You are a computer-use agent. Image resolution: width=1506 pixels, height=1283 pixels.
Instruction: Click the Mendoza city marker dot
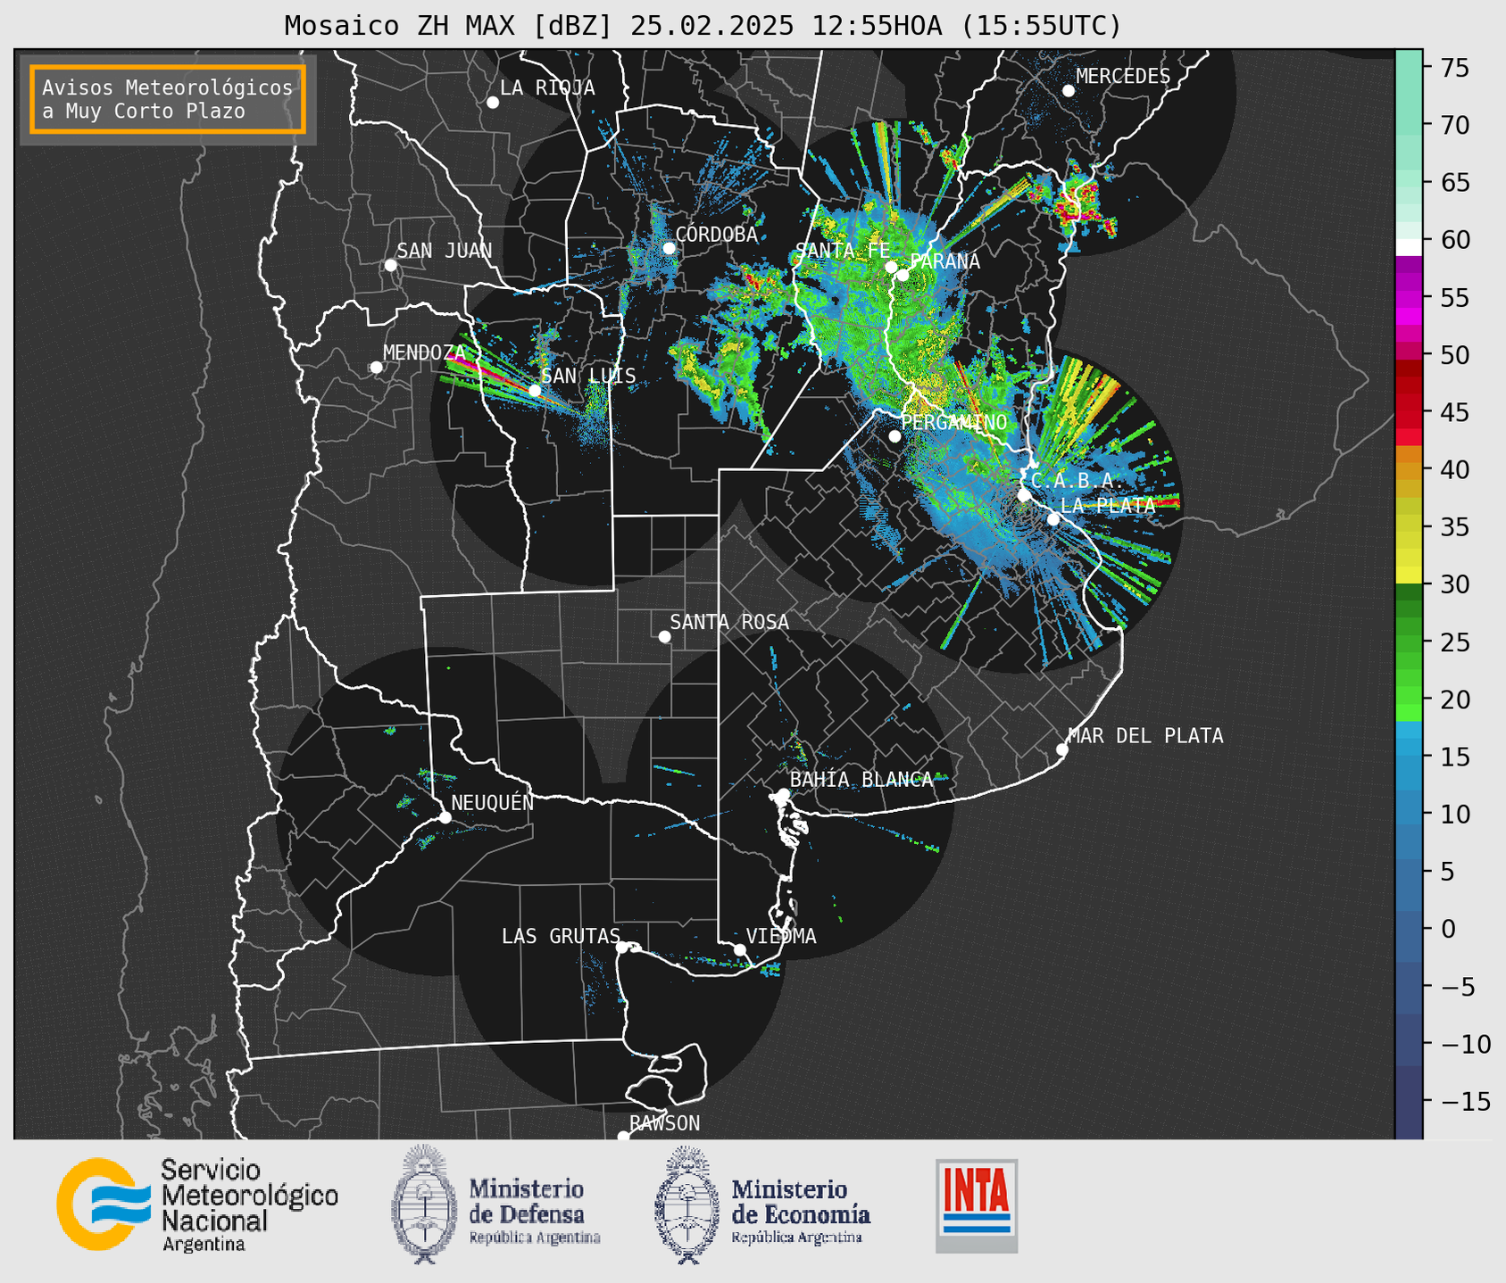(377, 368)
